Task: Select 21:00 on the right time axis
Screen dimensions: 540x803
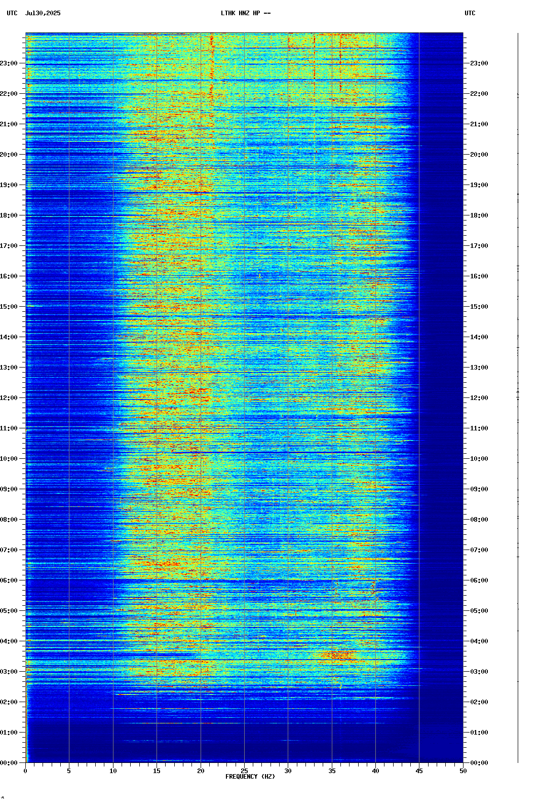Action: pyautogui.click(x=479, y=124)
